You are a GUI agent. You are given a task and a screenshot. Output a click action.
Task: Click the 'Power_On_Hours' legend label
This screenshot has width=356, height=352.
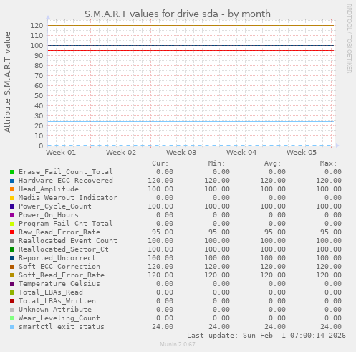(49, 215)
